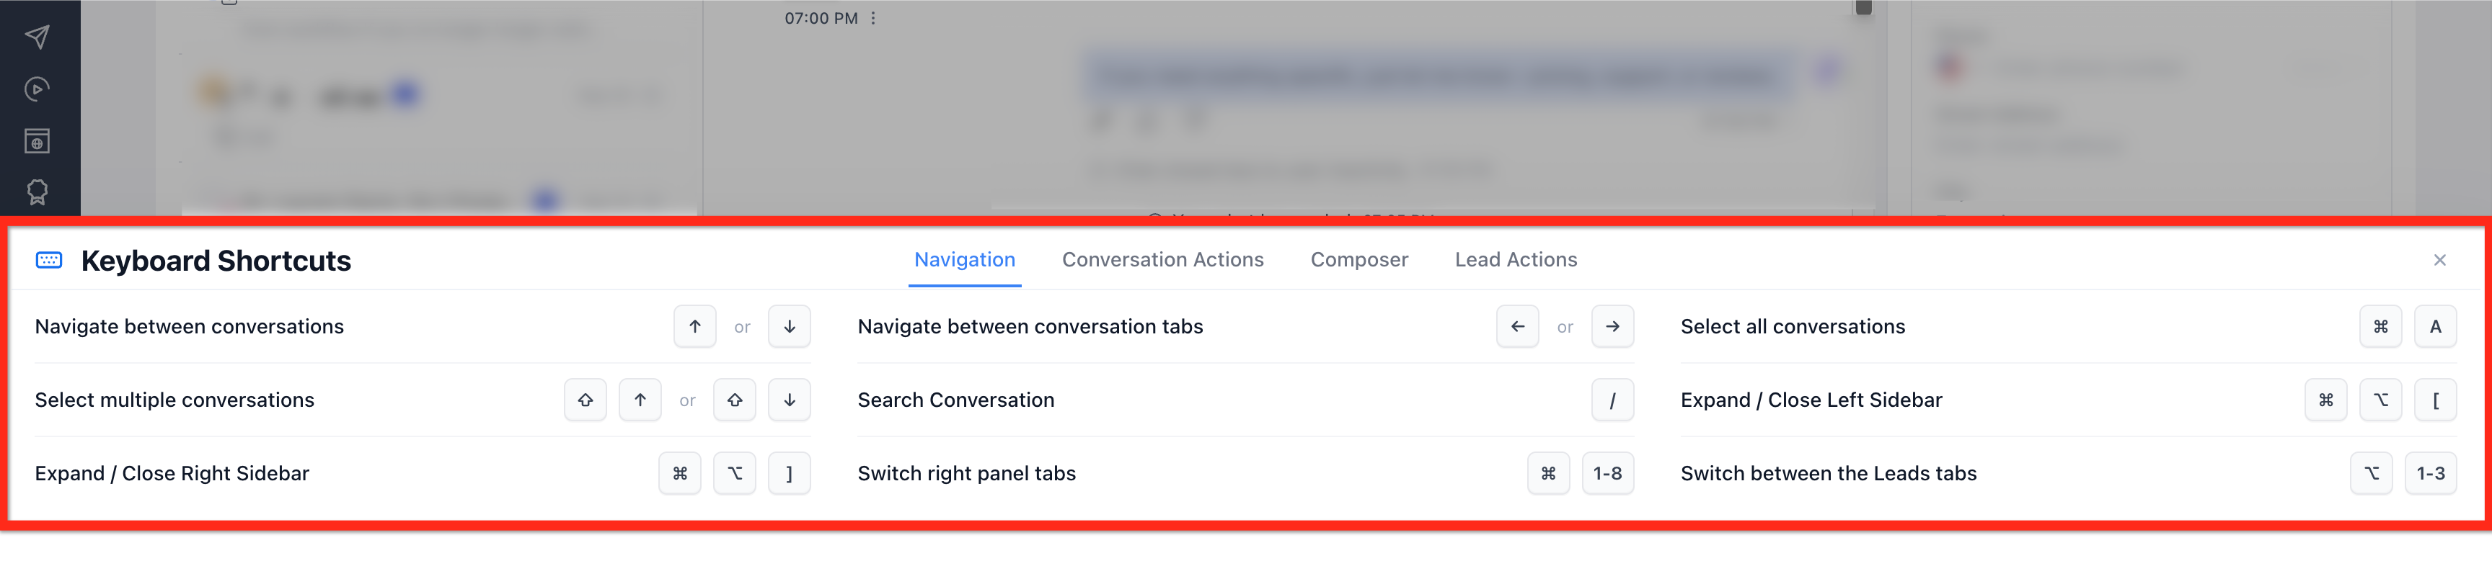This screenshot has width=2492, height=566.
Task: Click the up arrow key for navigating conversations
Action: click(694, 326)
